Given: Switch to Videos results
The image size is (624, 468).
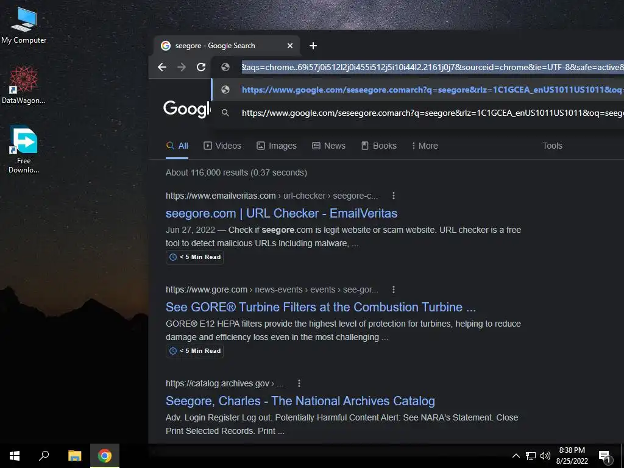Looking at the screenshot, I should [x=222, y=146].
